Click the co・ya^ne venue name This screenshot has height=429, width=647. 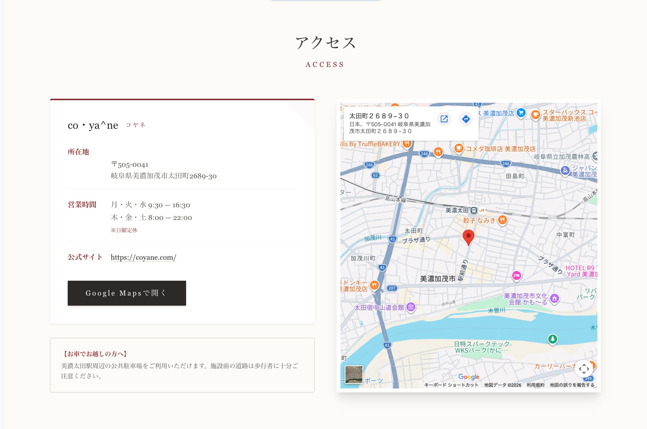(93, 125)
